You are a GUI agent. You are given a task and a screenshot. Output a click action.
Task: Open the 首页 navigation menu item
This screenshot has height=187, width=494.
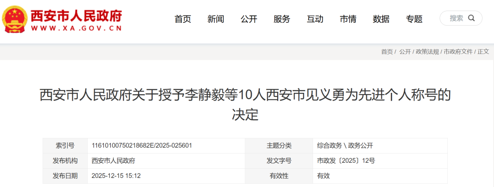[x=183, y=19]
